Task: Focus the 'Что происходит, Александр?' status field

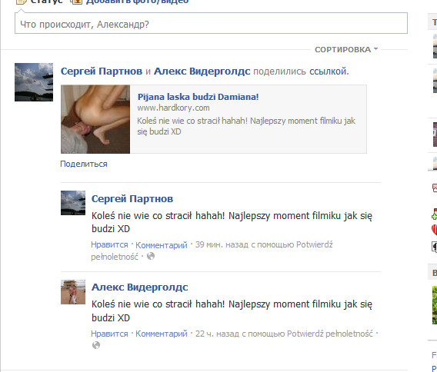Action: point(211,23)
